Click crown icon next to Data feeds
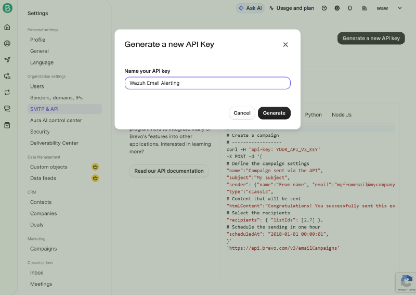 [x=95, y=178]
